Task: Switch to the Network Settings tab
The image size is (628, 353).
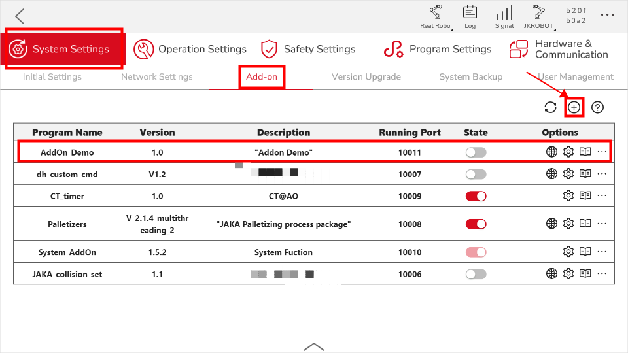Action: (157, 77)
